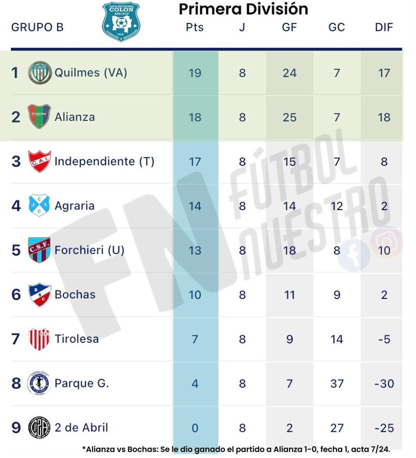This screenshot has height=458, width=416.
Task: Click the GRUPO B label
Action: click(37, 27)
